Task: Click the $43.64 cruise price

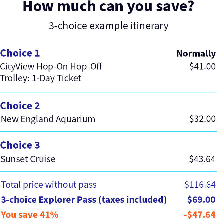Action: click(x=202, y=159)
